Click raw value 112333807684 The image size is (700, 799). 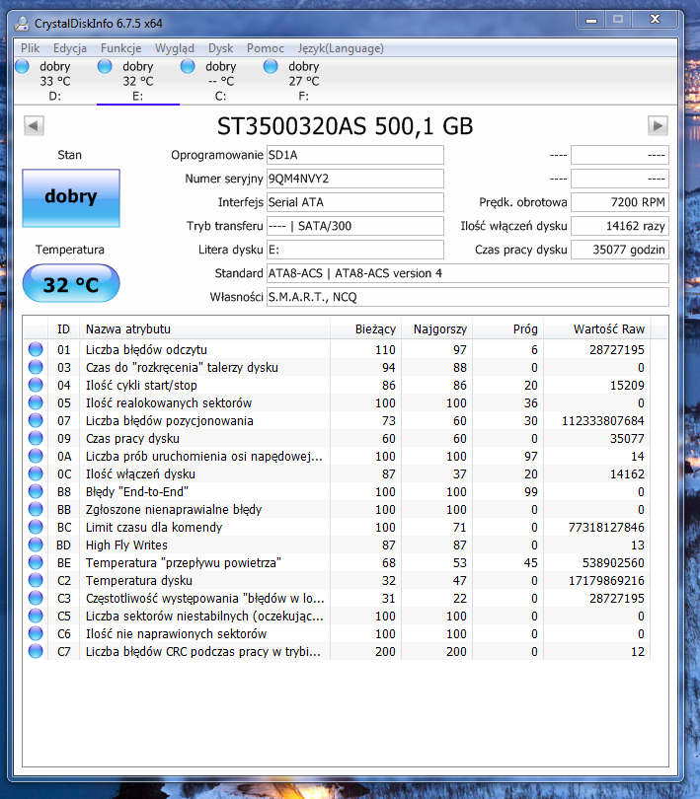point(603,421)
